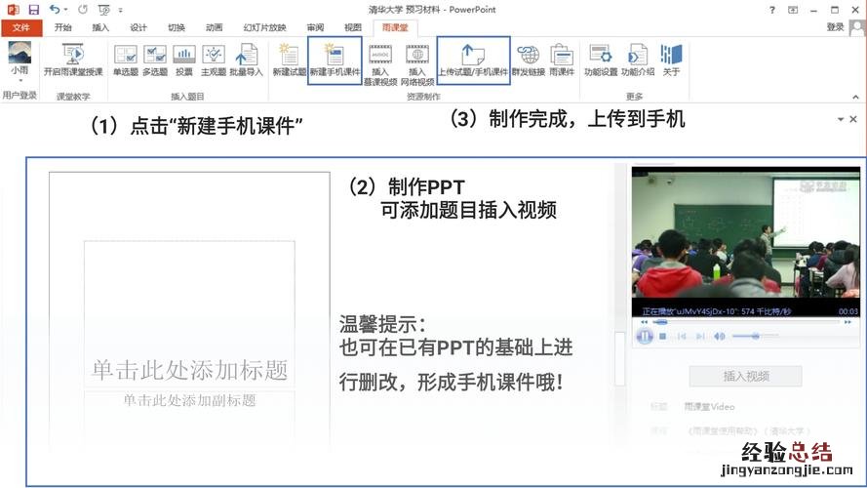Click the 插入视频 button
This screenshot has height=488, width=867.
coord(746,376)
